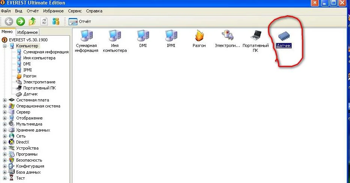Viewport: 350px width, 183px height.
Task: Collapse the Компьютер tree node
Action: point(5,46)
